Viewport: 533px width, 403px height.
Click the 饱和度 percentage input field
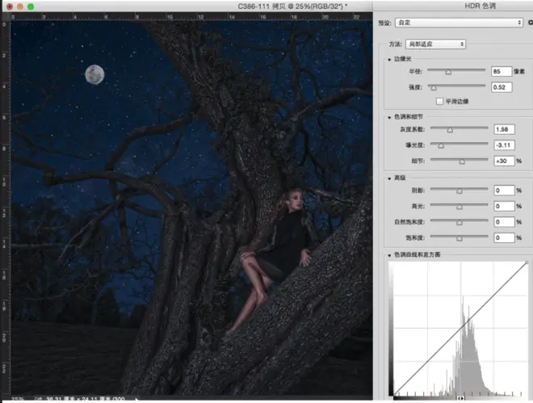[504, 238]
